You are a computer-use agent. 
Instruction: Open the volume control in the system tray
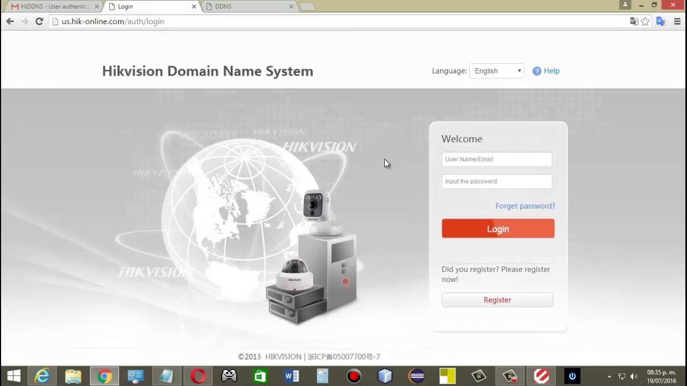[634, 376]
